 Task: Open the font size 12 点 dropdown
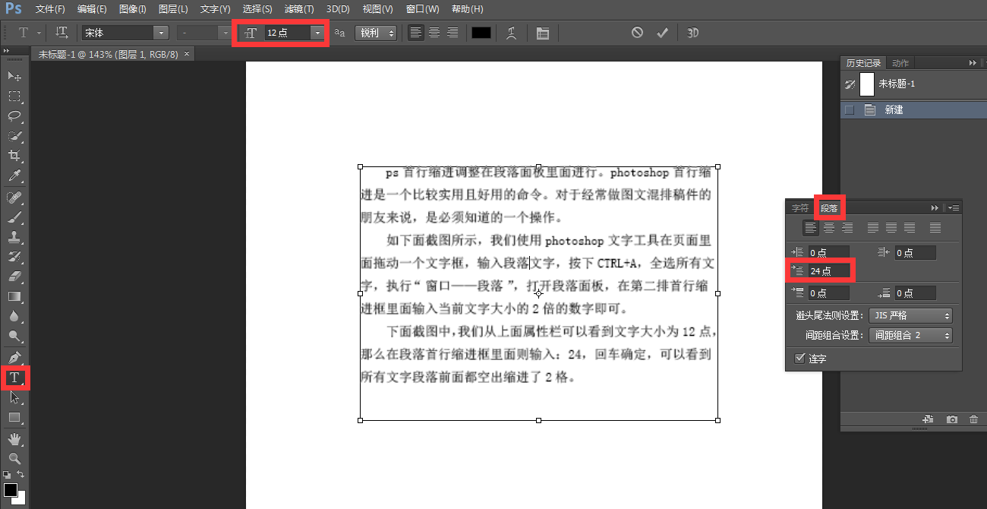(x=317, y=33)
